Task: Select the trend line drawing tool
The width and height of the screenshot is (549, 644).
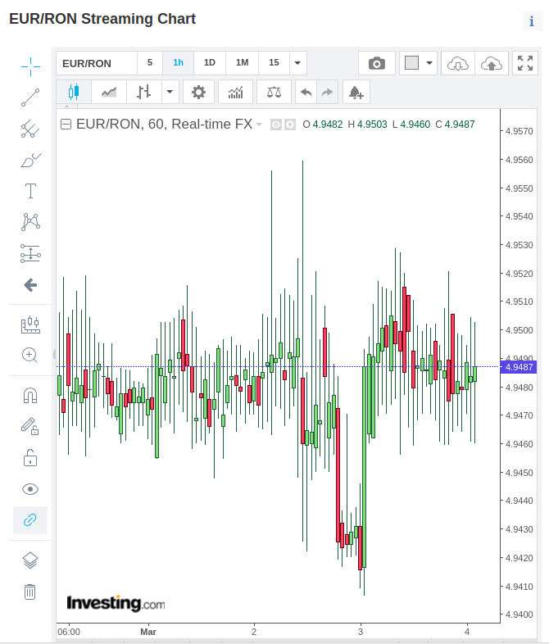Action: [30, 98]
